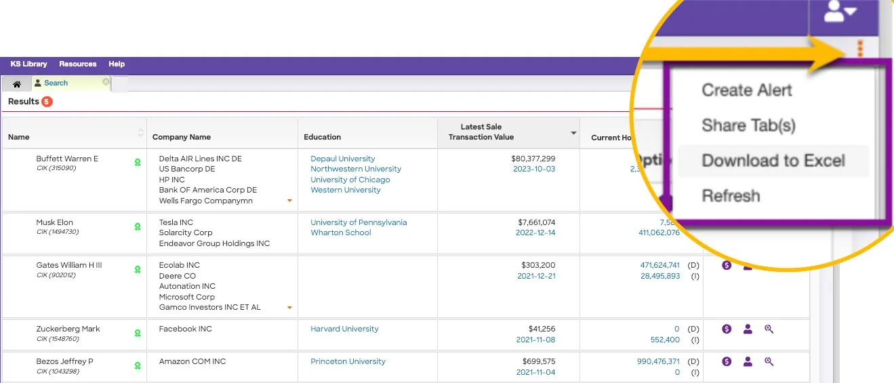Switch to the Search tab
This screenshot has width=894, height=383.
point(56,83)
